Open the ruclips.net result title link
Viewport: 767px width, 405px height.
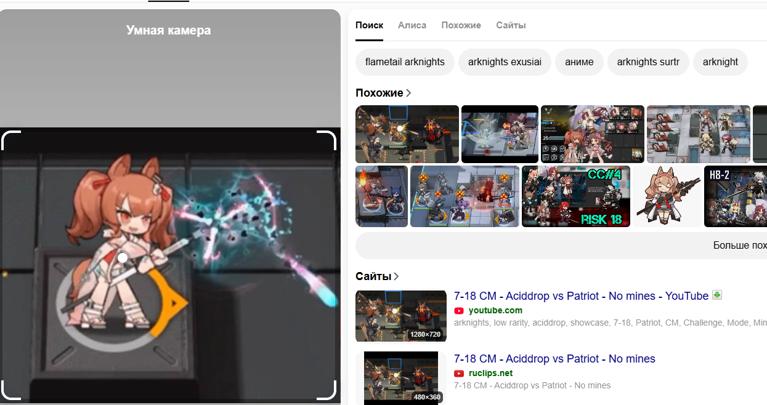pos(554,359)
